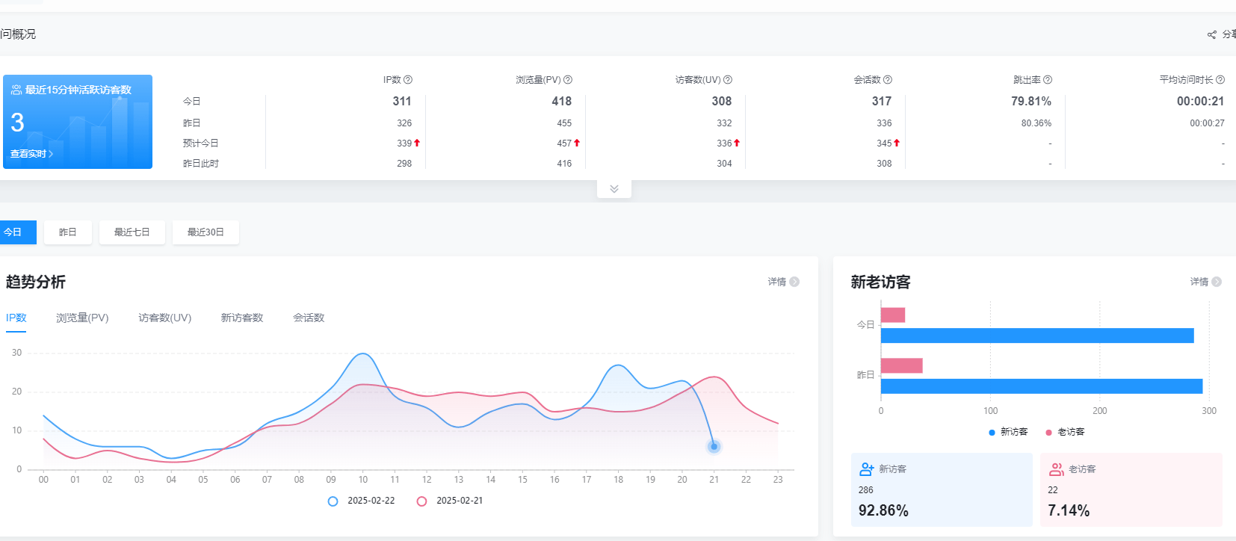Click today's session count 317
Screen dimensions: 1236x541
[882, 102]
